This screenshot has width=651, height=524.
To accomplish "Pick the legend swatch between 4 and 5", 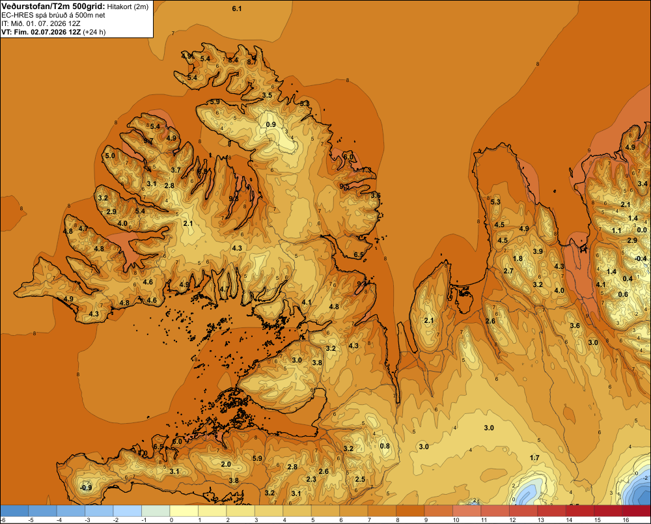I will tap(298, 511).
